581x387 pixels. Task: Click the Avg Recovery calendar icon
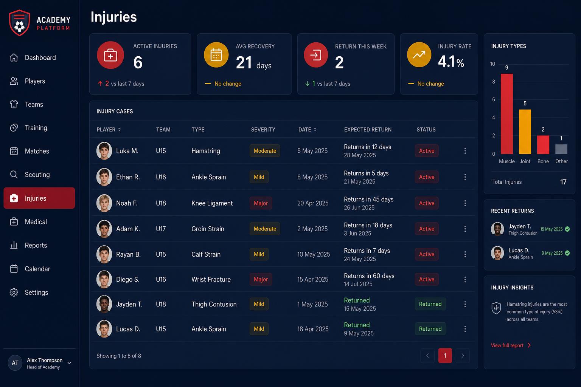click(216, 55)
